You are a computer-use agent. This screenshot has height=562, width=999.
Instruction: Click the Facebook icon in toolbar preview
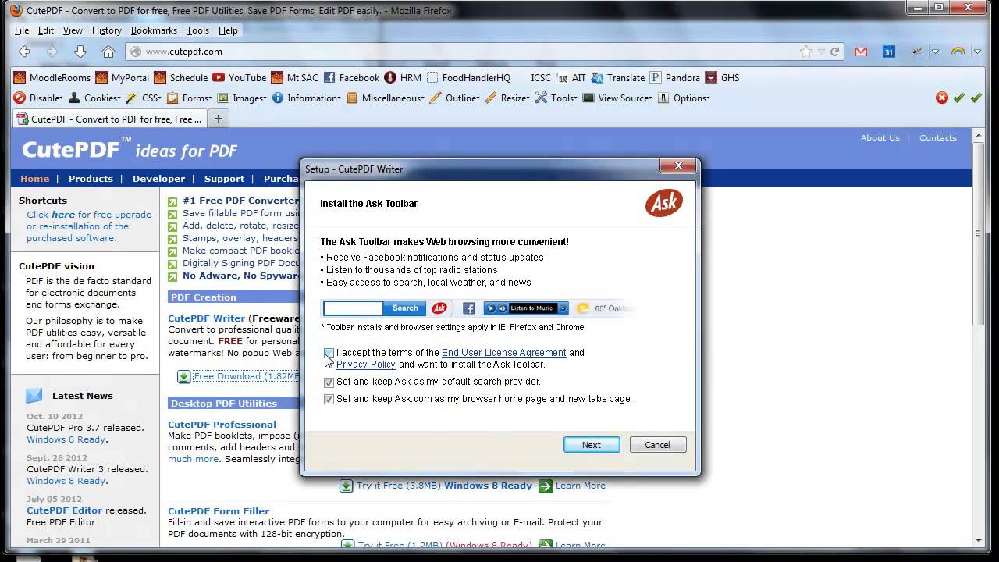469,308
